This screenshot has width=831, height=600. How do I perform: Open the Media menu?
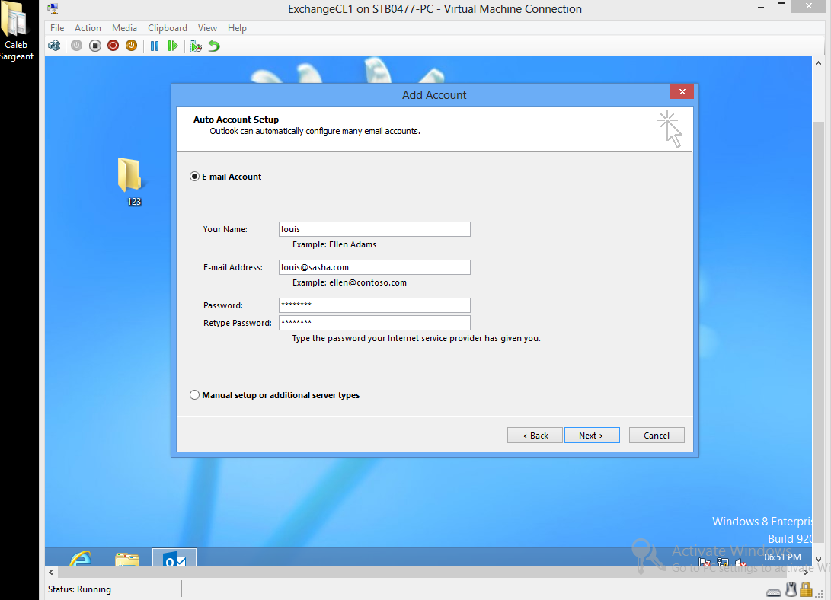pos(125,28)
